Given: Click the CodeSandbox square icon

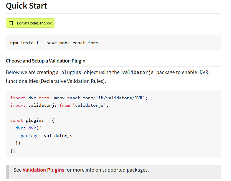Looking at the screenshot, I should click(11, 23).
